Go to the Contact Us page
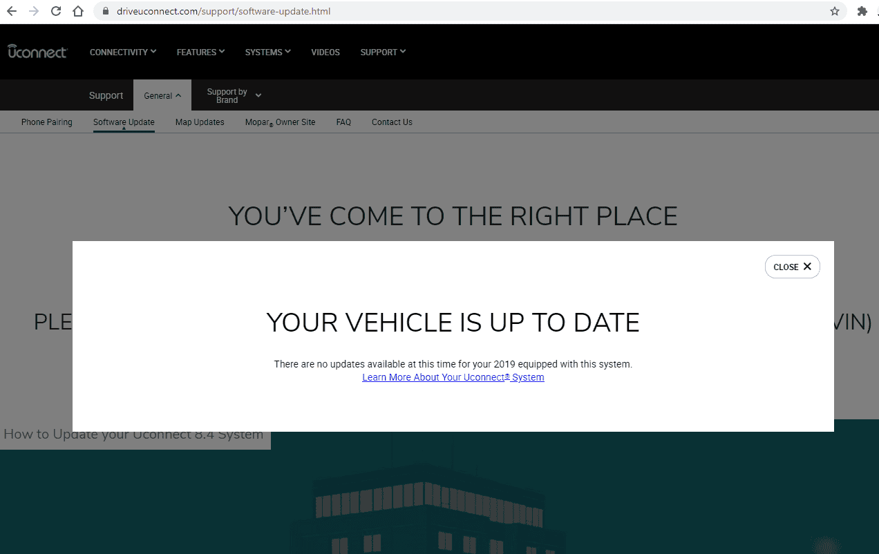Image resolution: width=879 pixels, height=554 pixels. click(x=392, y=122)
